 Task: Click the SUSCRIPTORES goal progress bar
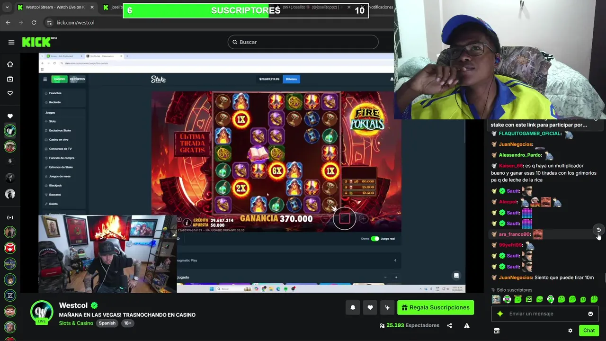pos(246,10)
